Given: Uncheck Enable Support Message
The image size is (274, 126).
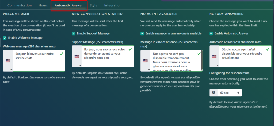Looking at the screenshot, I should pyautogui.click(x=73, y=33).
